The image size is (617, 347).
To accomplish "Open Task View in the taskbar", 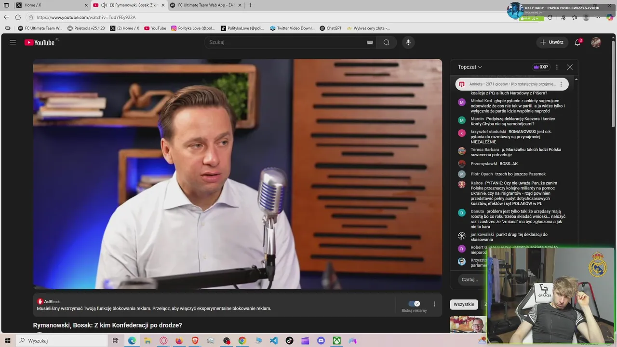I will click(x=116, y=341).
